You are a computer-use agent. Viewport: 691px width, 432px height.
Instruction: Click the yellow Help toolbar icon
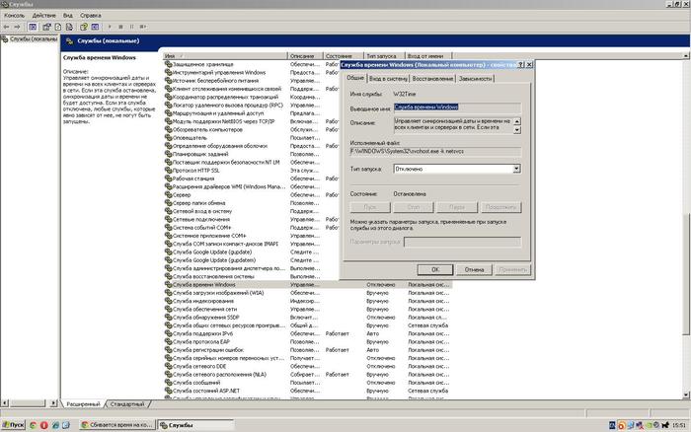click(x=84, y=27)
